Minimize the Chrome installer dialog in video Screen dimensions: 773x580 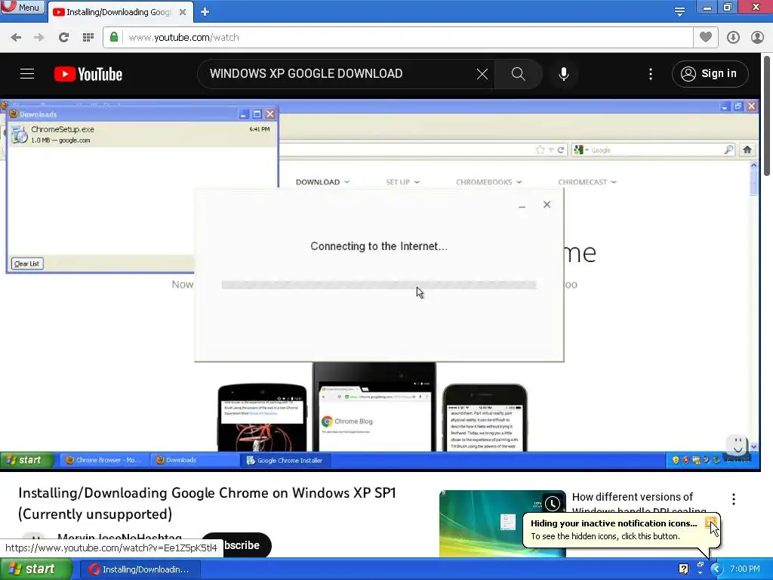(522, 205)
